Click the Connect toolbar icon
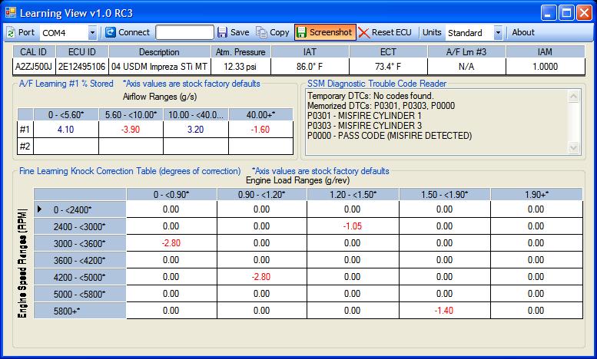The image size is (597, 359). click(x=111, y=33)
